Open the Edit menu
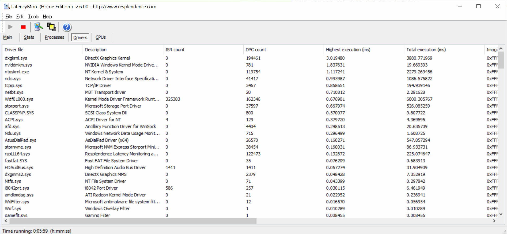 tap(20, 17)
